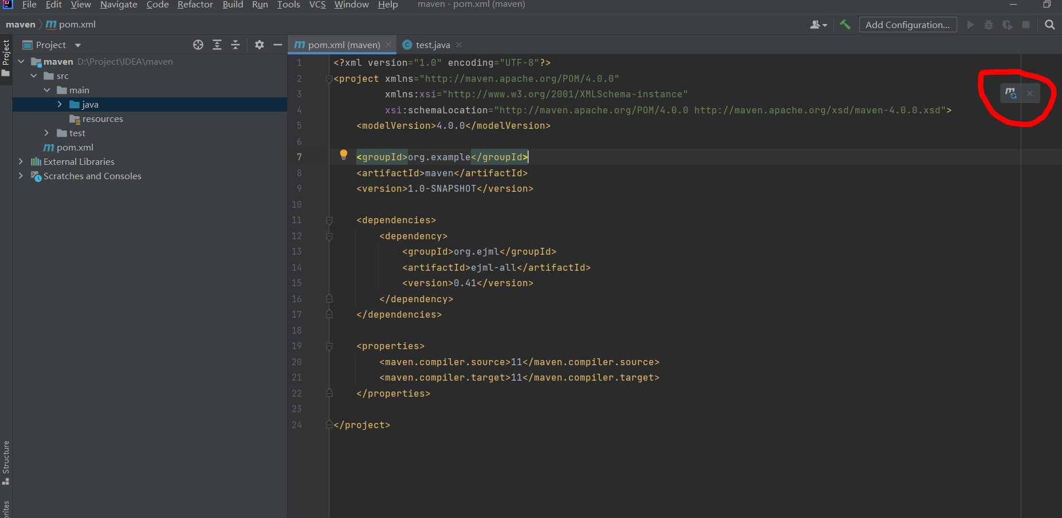Fold the dependencies block in gutter

point(329,220)
